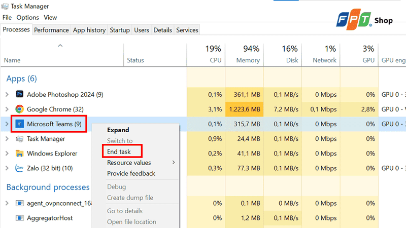Click Chrome's 2,8% GPU cell

click(359, 109)
